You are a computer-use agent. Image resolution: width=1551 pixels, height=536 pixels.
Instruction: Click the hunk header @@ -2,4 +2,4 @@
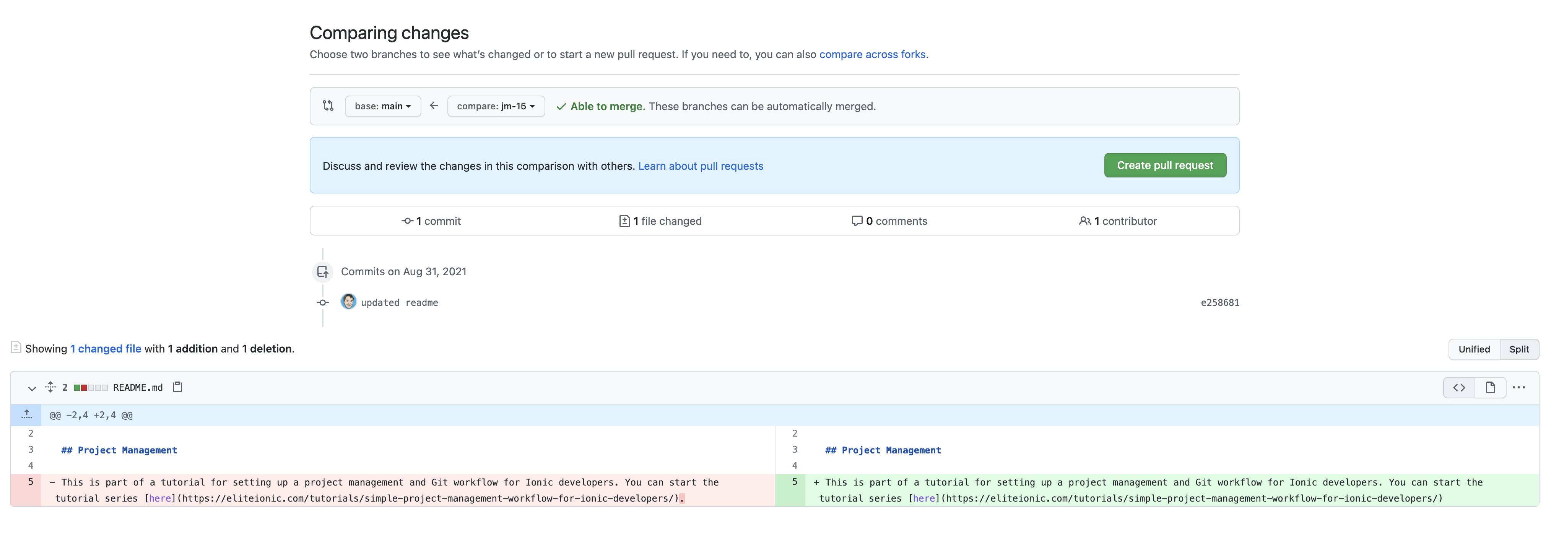(91, 416)
